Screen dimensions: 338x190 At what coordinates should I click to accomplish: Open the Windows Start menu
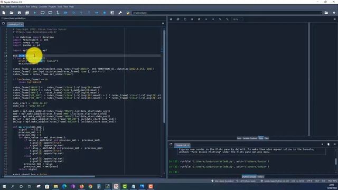click(4, 186)
